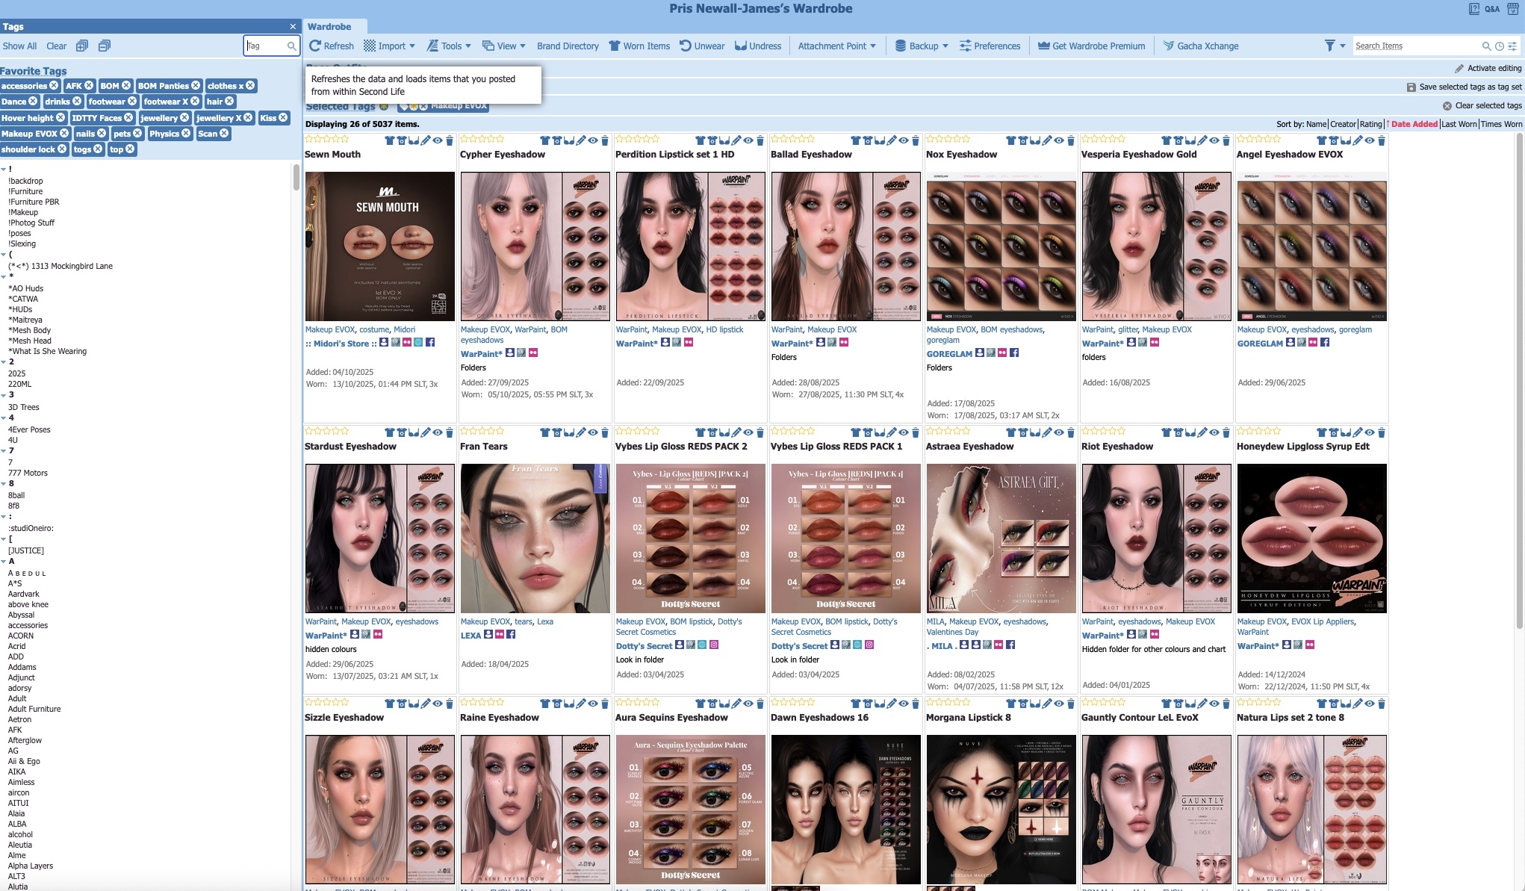Screen dimensions: 1525x891
Task: Toggle eye icon on Fran Tears item
Action: 593,432
